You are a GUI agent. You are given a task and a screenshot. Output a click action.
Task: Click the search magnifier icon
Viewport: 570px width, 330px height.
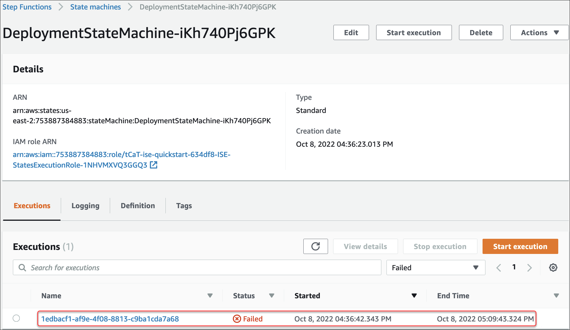point(22,267)
